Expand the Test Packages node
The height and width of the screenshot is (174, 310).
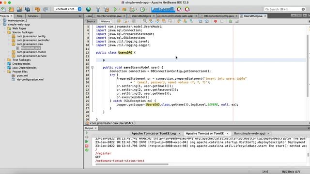5,60
